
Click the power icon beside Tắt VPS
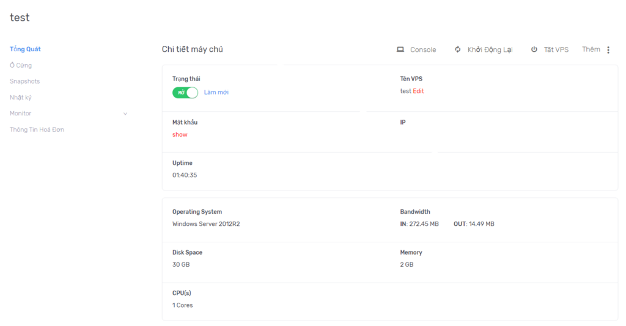pyautogui.click(x=534, y=49)
